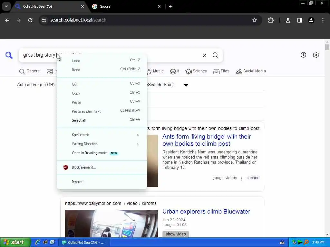
Task: Click the Bluewater video thumbnail
Action: pos(111,224)
